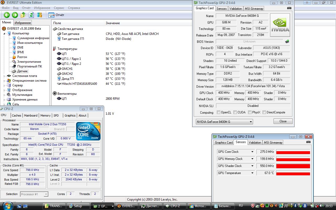The height and width of the screenshot is (210, 336).
Task: Toggle the CUDA checkbox
Action: click(x=235, y=112)
